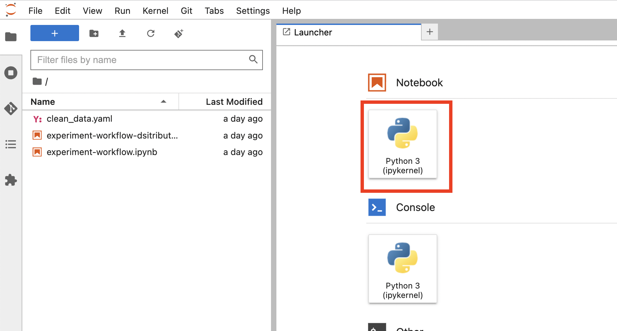
Task: Open the Git sidebar panel
Action: pos(11,109)
